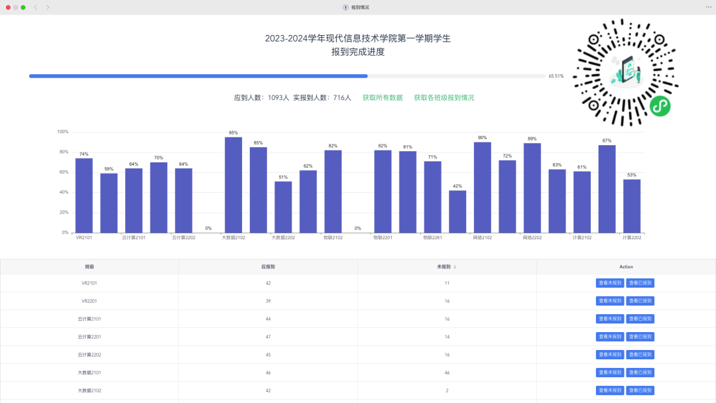Click 查看已报到 for class VR2201
Image resolution: width=716 pixels, height=403 pixels.
tap(640, 301)
